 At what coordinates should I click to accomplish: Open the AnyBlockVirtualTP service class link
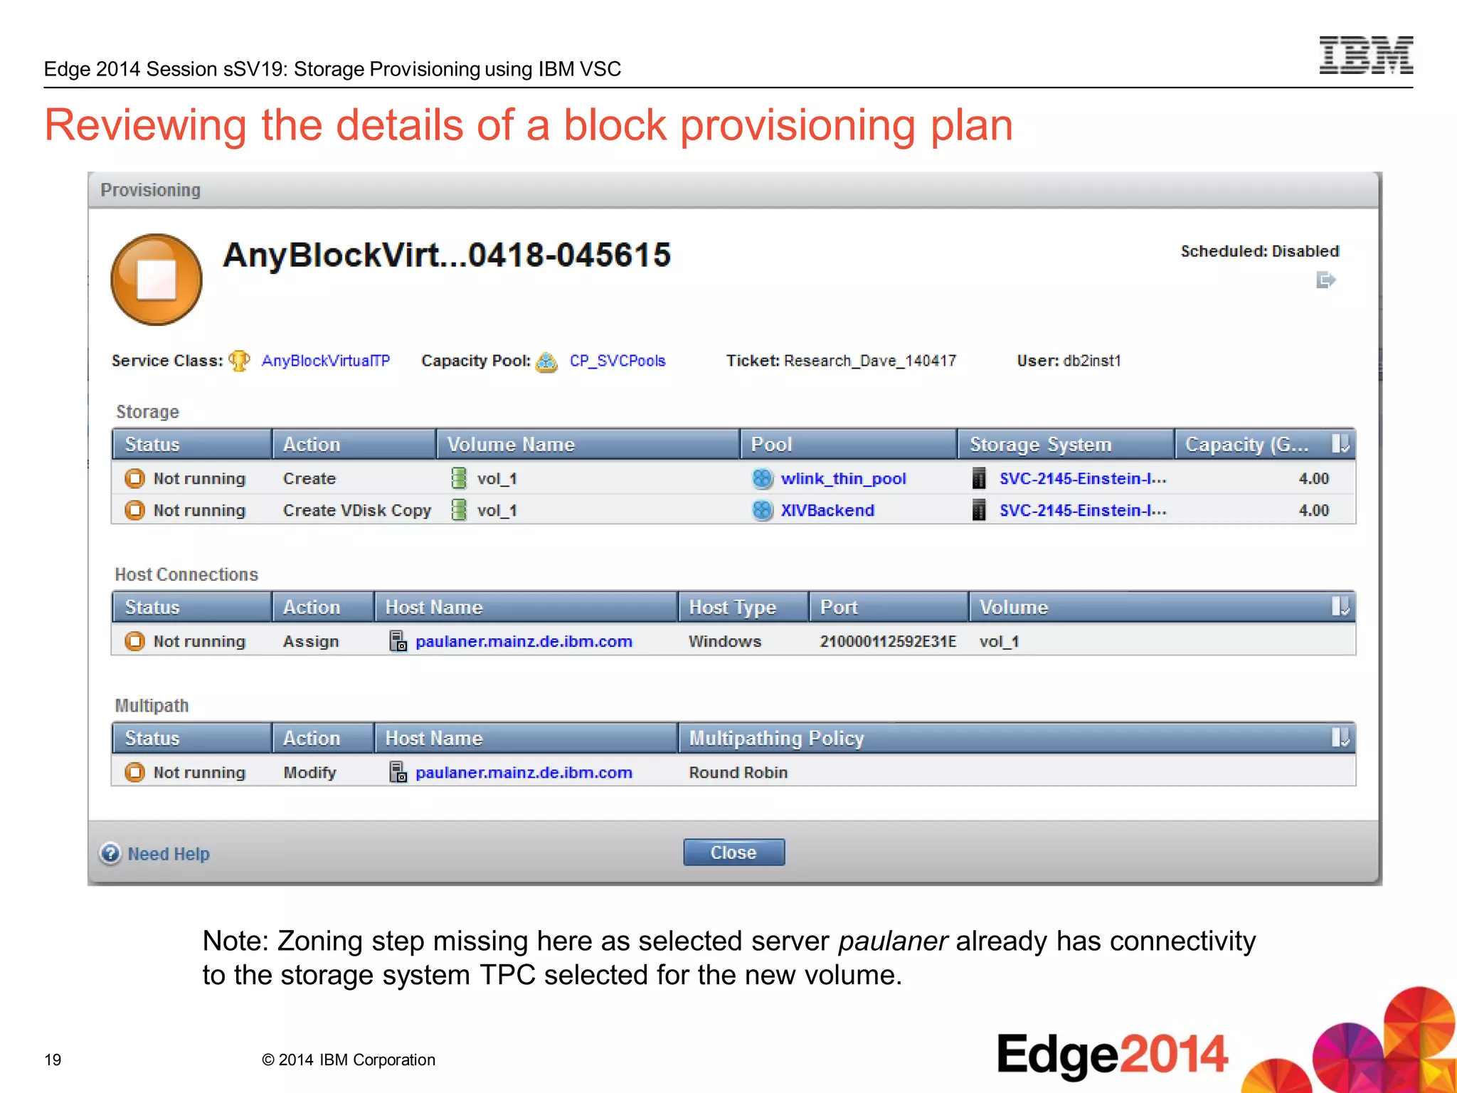point(326,361)
